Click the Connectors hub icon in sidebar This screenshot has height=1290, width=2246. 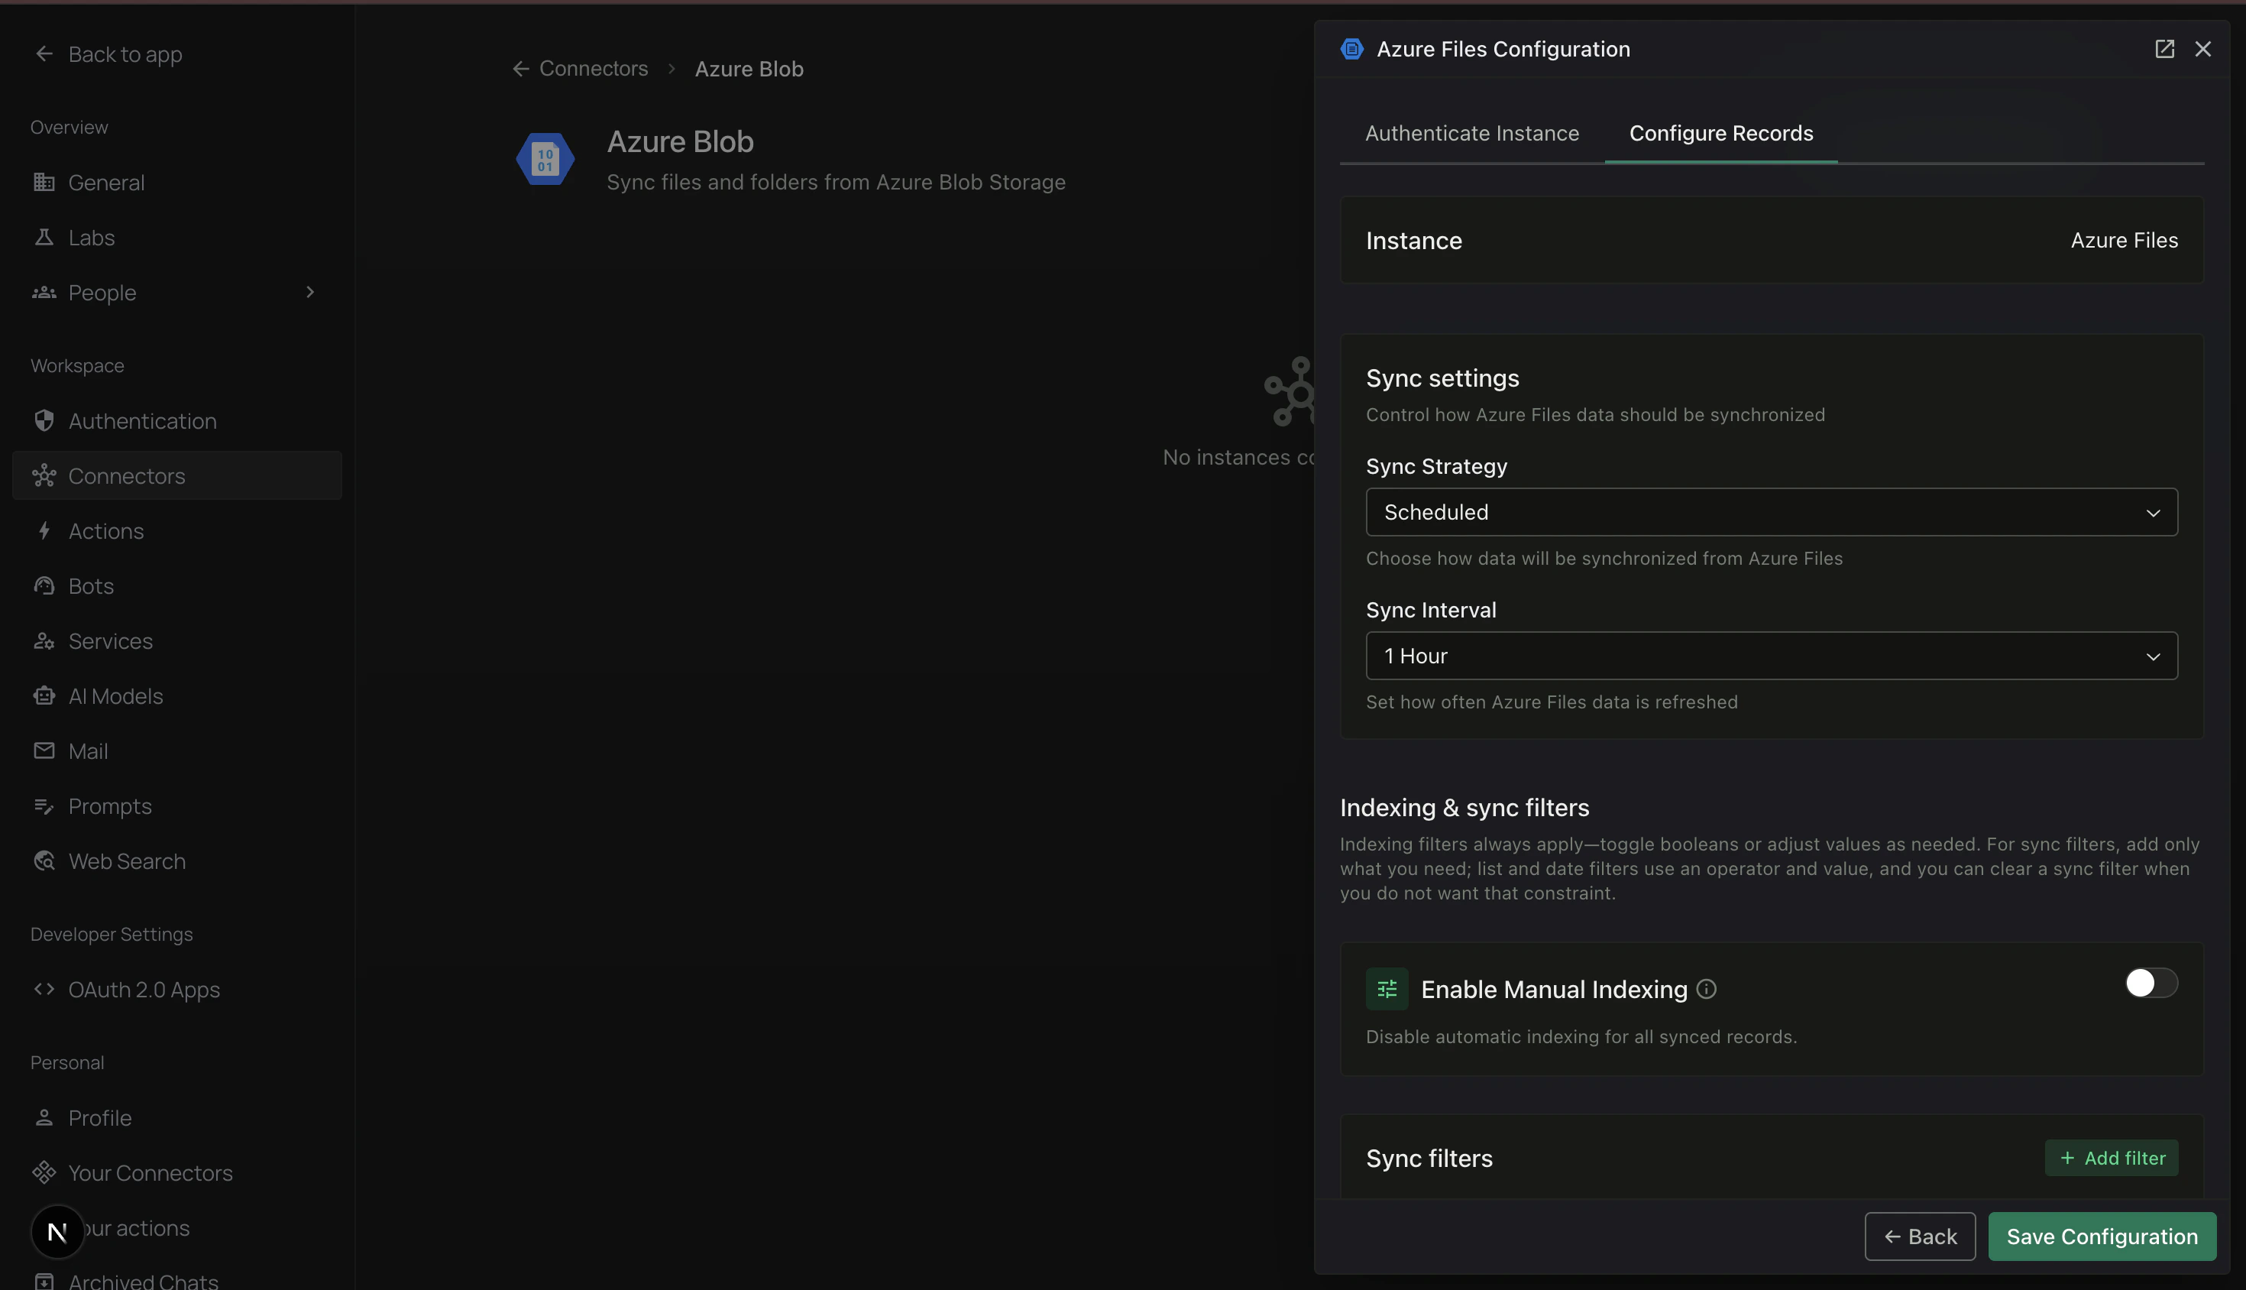[44, 476]
